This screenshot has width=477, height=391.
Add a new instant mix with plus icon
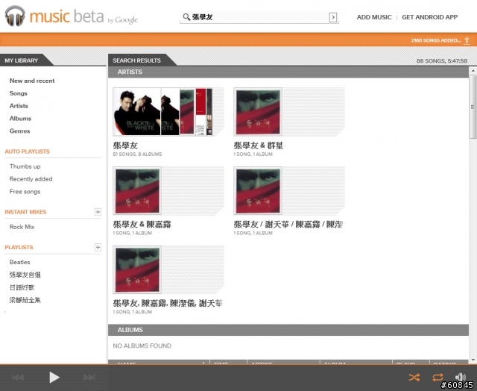click(98, 212)
